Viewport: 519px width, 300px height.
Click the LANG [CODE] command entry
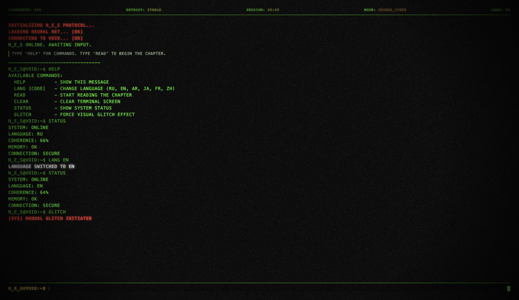point(29,88)
